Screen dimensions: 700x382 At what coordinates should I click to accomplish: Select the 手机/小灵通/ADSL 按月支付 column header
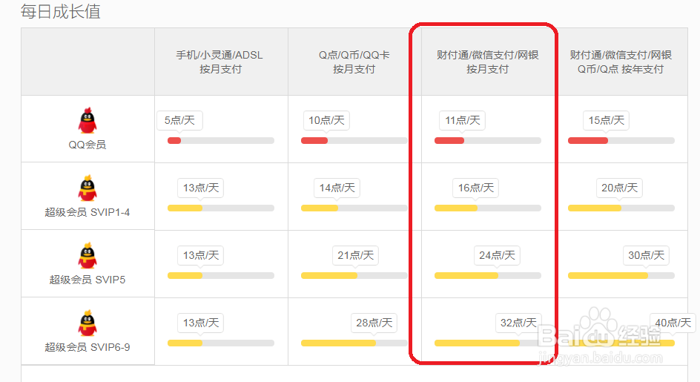pos(220,62)
